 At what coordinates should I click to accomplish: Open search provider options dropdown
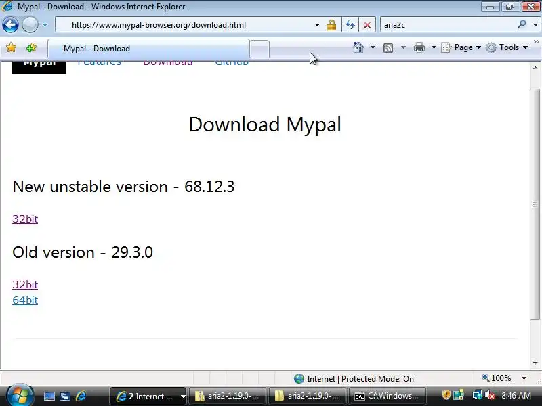coord(535,25)
